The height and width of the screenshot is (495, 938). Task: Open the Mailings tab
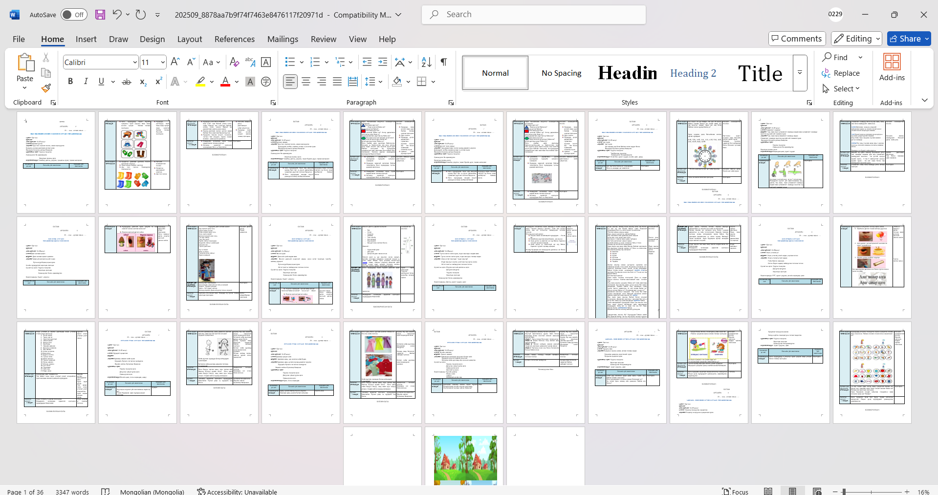pyautogui.click(x=283, y=39)
